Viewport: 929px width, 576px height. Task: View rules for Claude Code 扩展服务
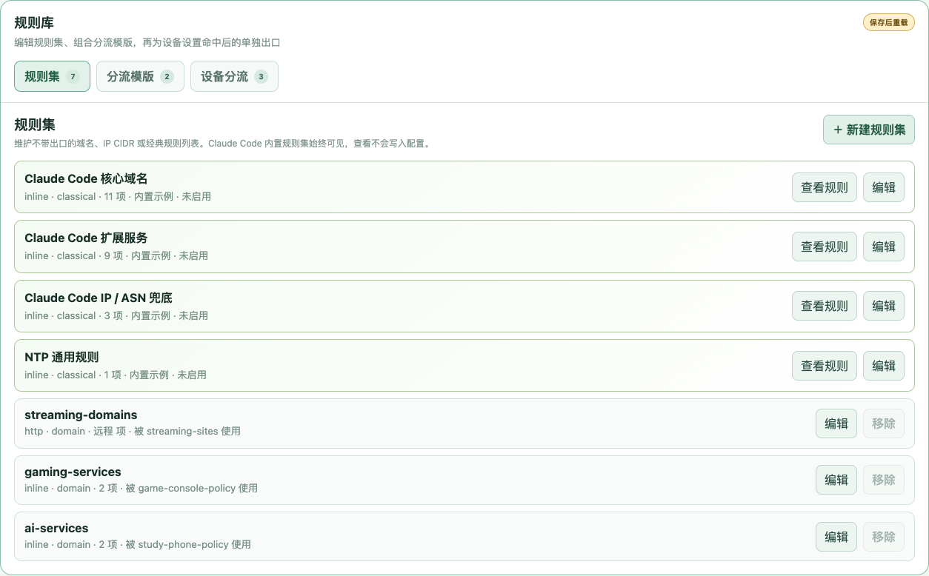coord(825,247)
